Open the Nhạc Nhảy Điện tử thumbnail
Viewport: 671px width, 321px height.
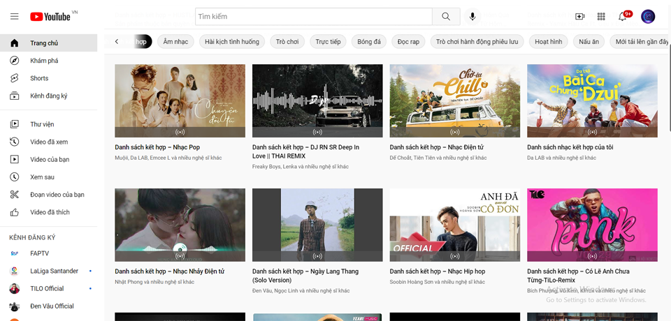(x=180, y=225)
